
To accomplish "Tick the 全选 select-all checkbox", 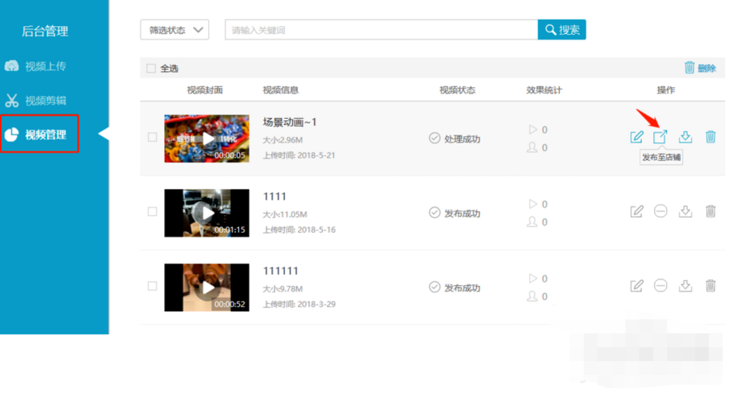I will click(x=151, y=69).
